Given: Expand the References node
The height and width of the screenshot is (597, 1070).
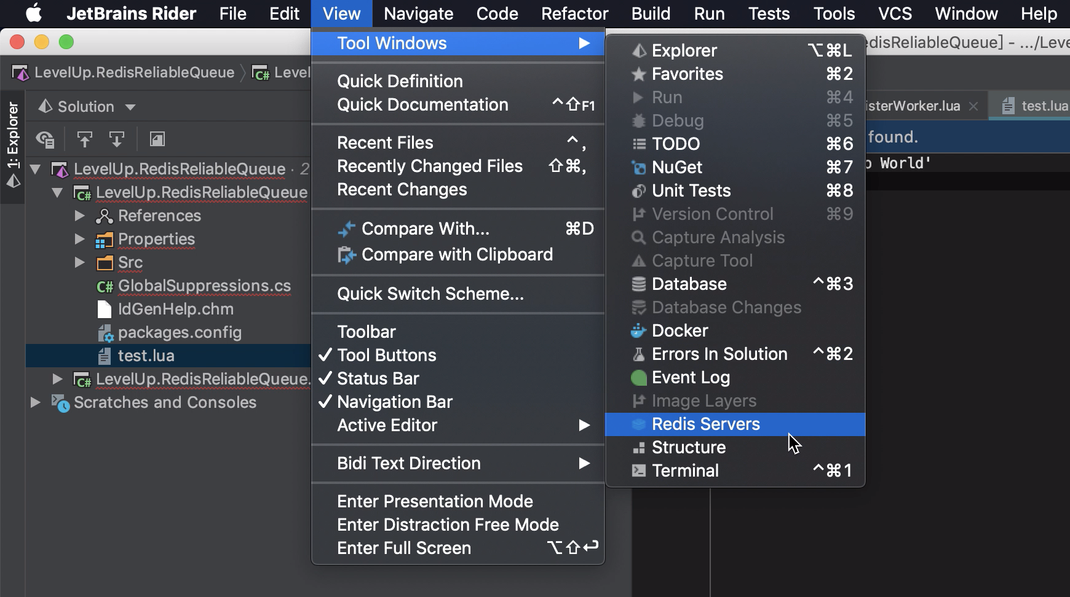Looking at the screenshot, I should [79, 216].
